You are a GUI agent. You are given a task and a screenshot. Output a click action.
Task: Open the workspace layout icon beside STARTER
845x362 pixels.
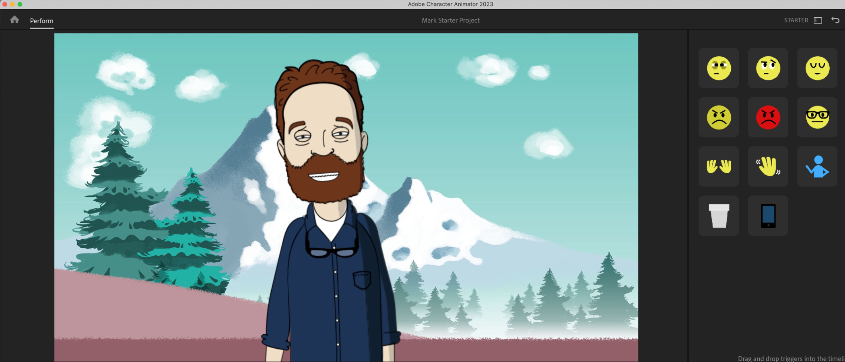coord(818,20)
